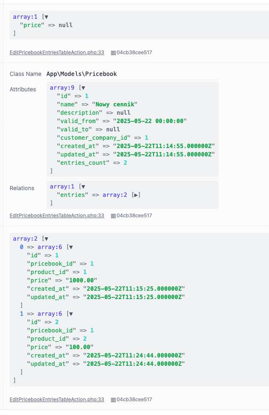The width and height of the screenshot is (269, 415).
Task: Collapse the Relations array:1 dump
Action: [x=83, y=186]
